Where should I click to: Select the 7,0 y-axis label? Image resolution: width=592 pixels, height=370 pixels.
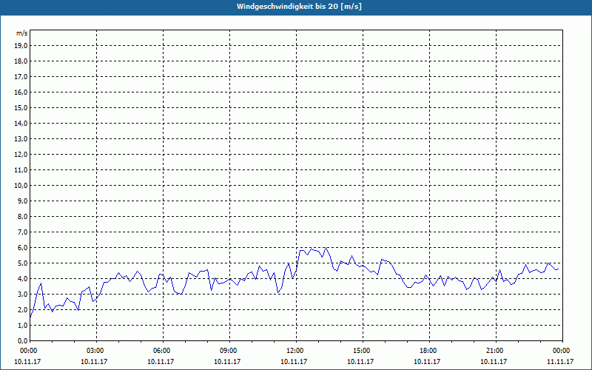tap(23, 232)
